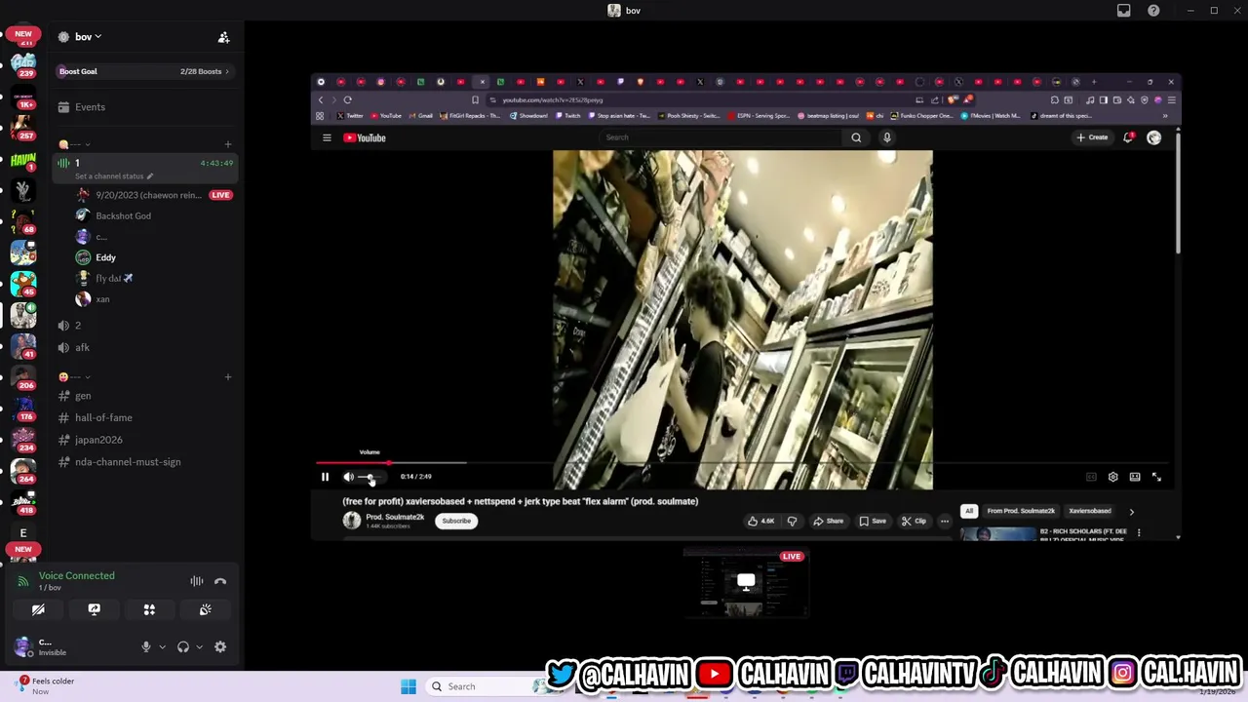The image size is (1248, 702).
Task: Open the hall-of-fame text channel
Action: point(144,417)
